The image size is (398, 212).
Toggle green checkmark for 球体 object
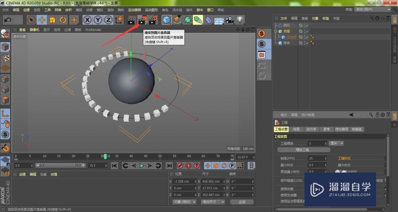pos(307,43)
